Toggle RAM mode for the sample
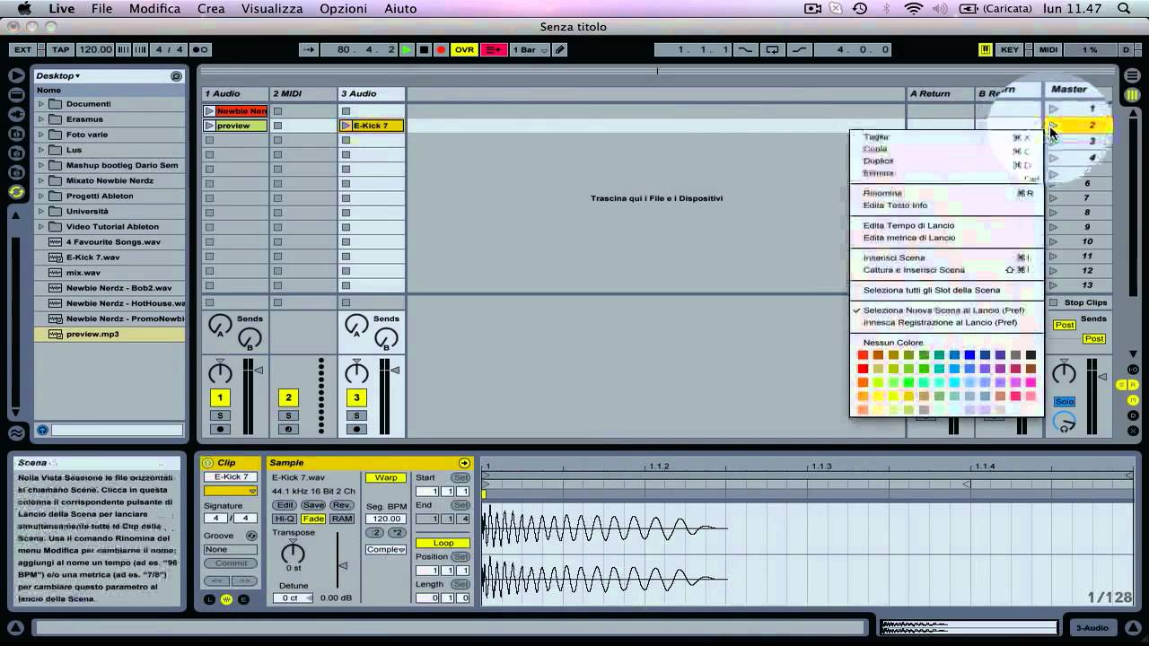Image resolution: width=1149 pixels, height=646 pixels. point(342,519)
